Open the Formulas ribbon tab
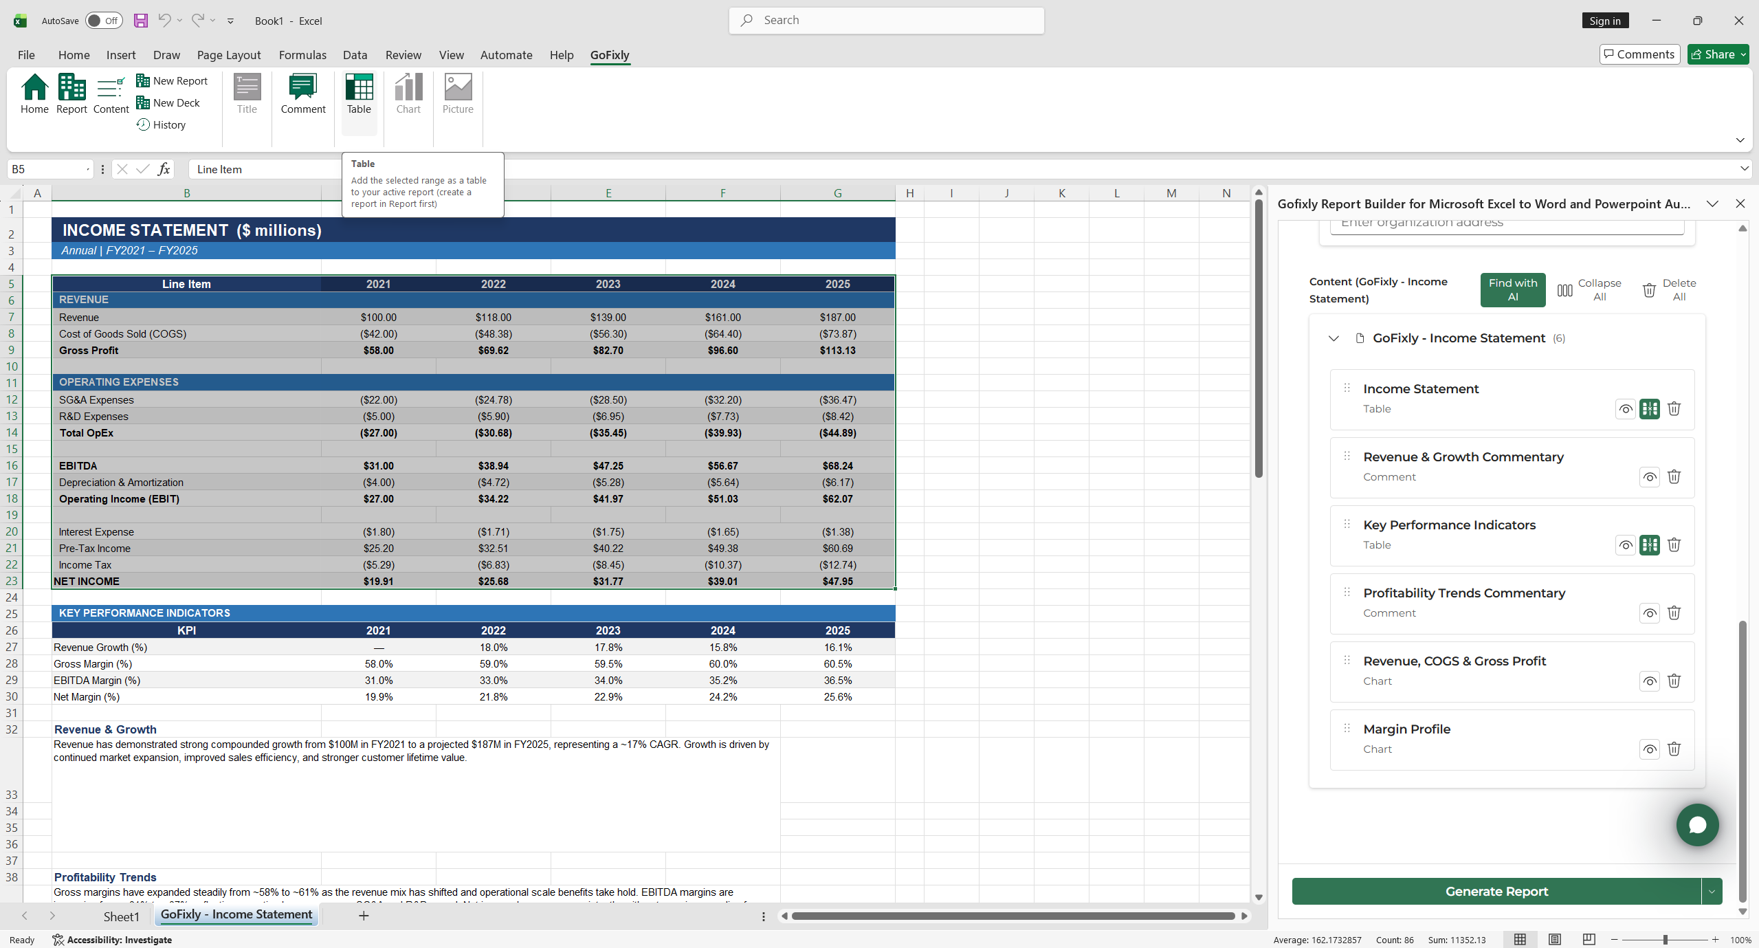The image size is (1759, 948). [302, 55]
